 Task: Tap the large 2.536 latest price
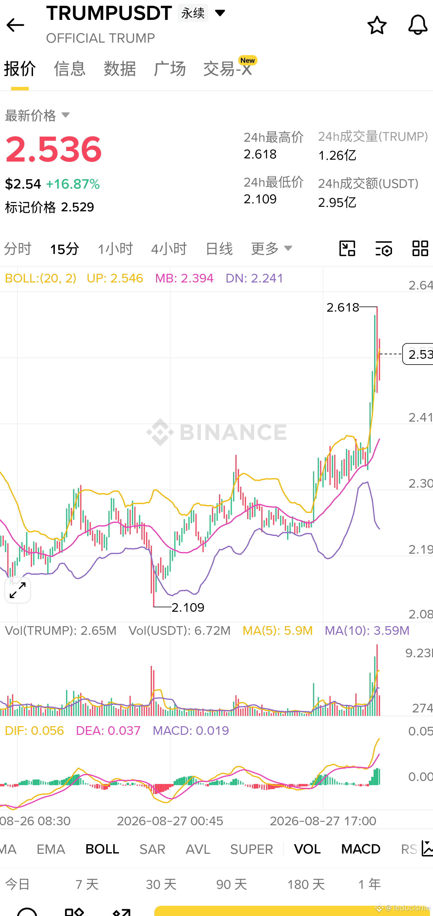coord(54,149)
